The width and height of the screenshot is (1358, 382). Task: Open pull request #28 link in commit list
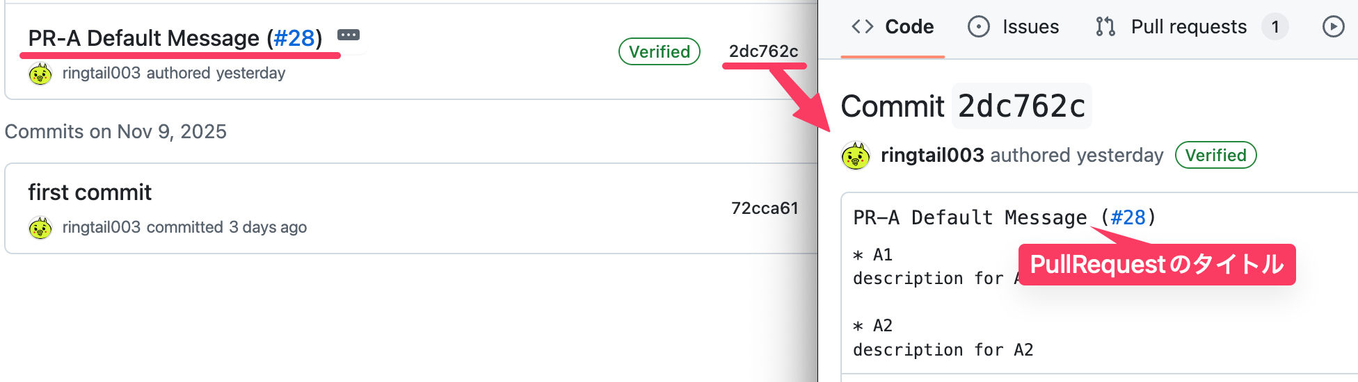pyautogui.click(x=294, y=38)
